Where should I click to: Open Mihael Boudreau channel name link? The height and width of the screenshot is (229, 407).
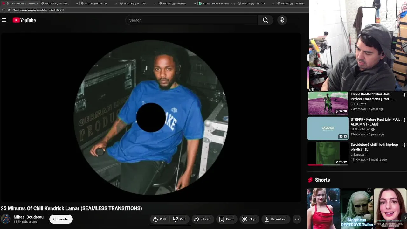click(29, 217)
